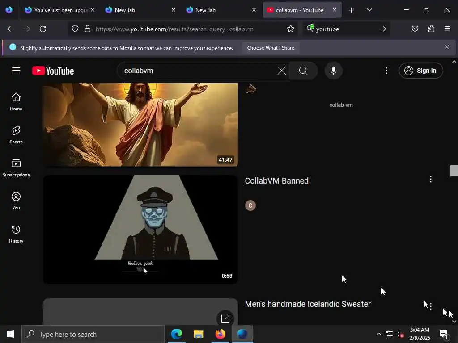
Task: Clear the collabvm search text
Action: click(x=282, y=71)
